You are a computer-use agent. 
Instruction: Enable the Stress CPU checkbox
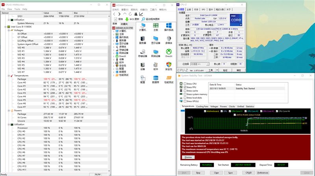point(185,84)
